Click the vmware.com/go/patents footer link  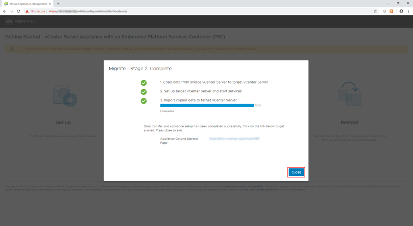244,186
